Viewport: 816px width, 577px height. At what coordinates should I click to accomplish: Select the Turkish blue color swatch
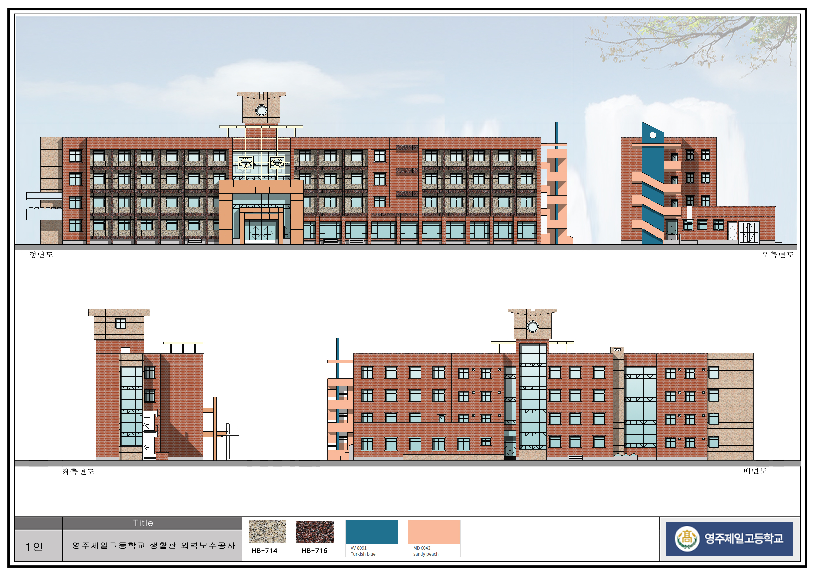(371, 532)
